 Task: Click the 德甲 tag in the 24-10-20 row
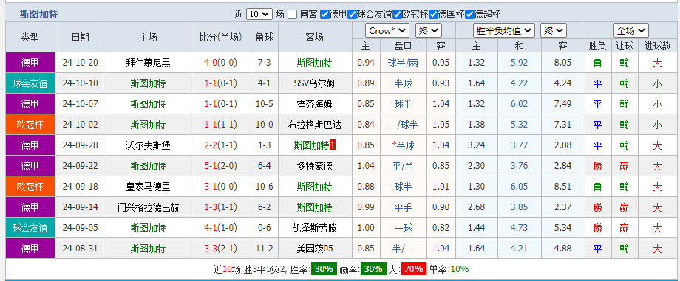(30, 63)
